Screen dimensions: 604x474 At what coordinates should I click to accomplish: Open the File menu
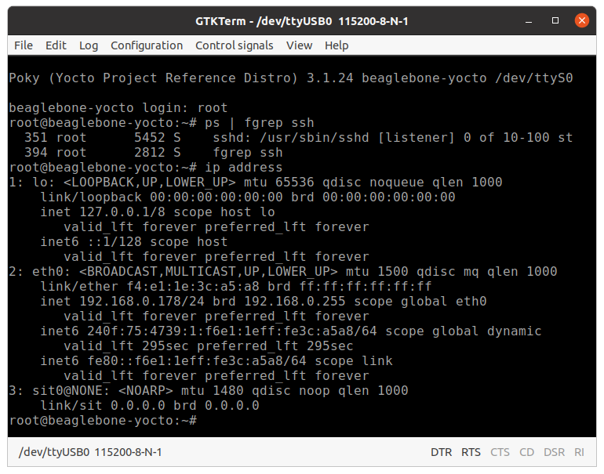[24, 45]
